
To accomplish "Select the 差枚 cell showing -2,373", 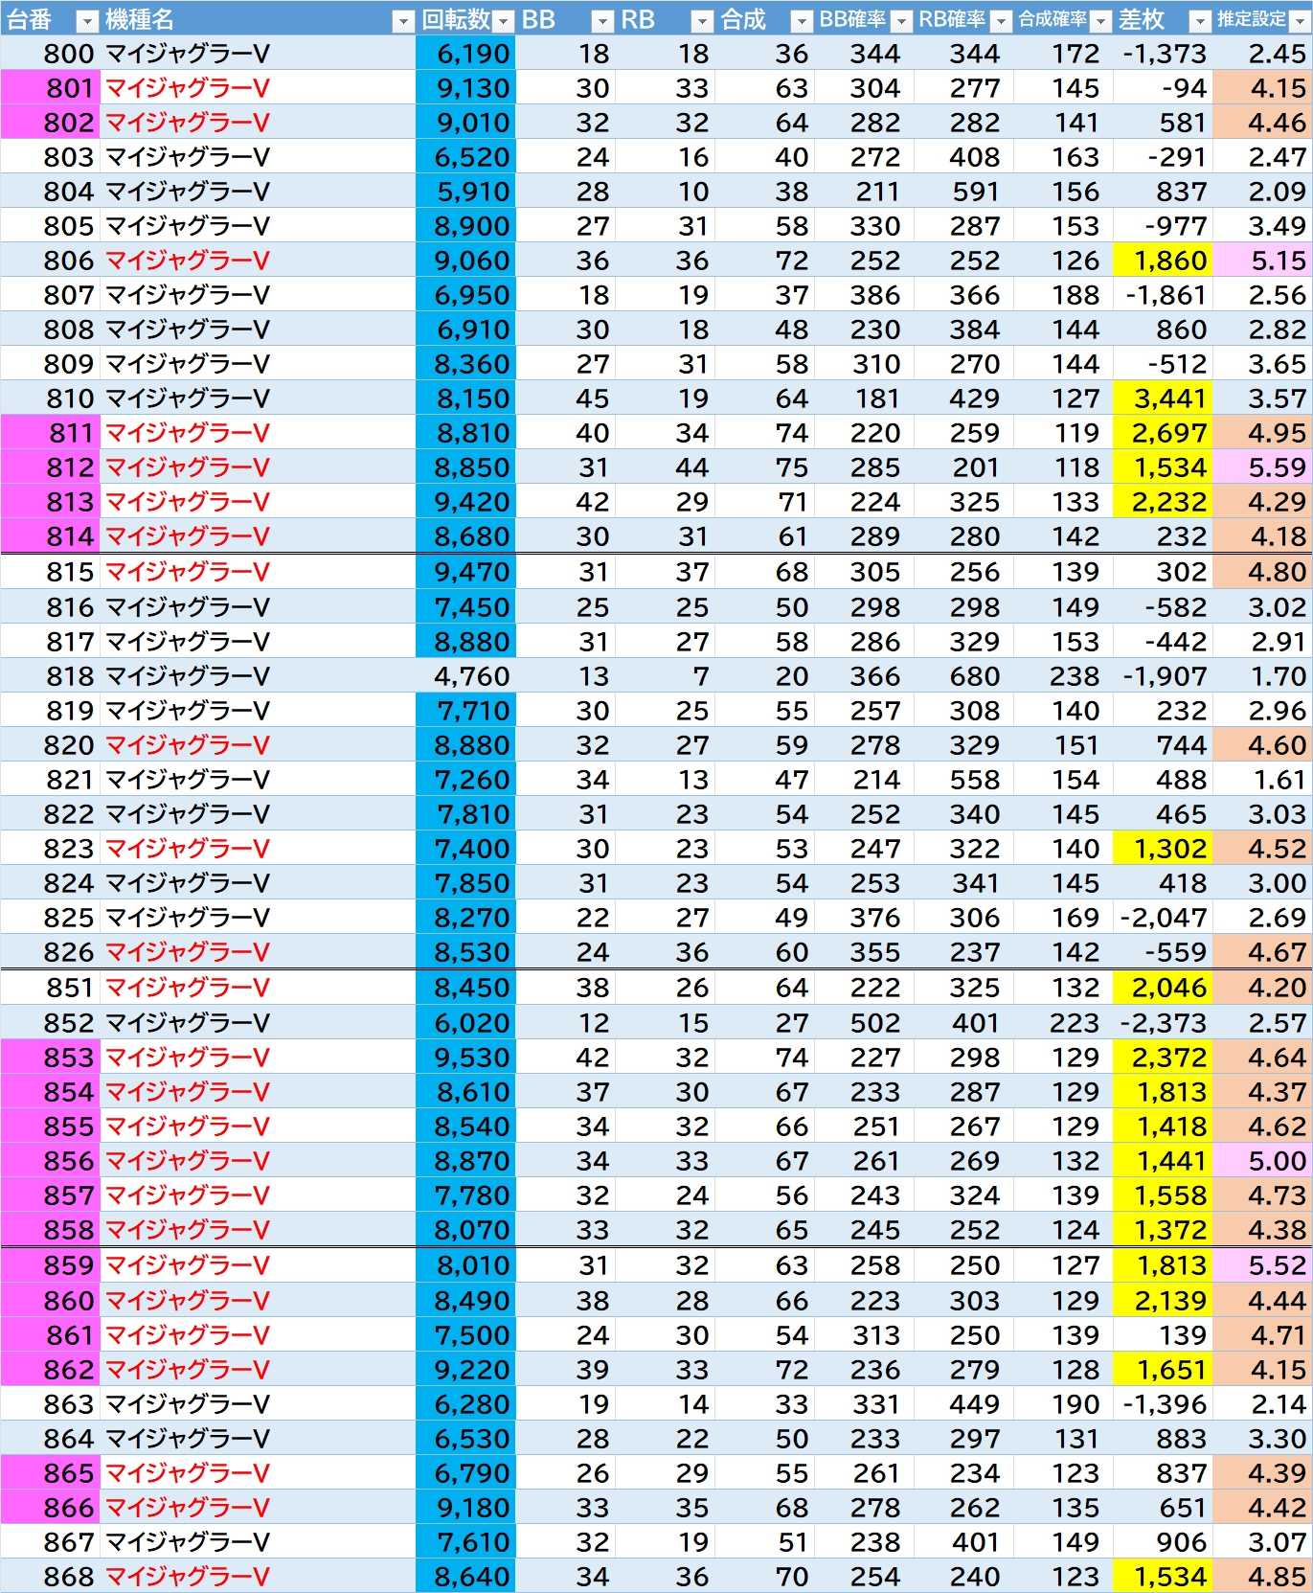I will click(1163, 1023).
